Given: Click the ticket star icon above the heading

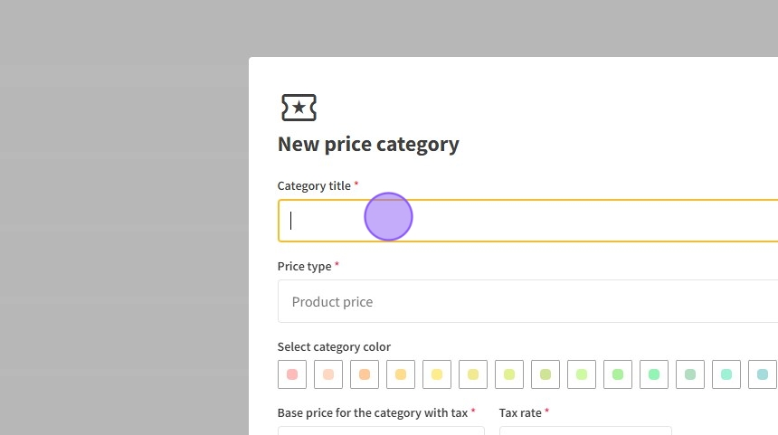Looking at the screenshot, I should (299, 108).
